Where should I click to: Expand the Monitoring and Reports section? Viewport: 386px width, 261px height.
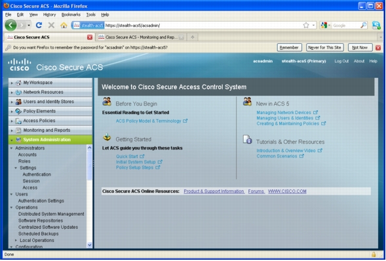tap(12, 130)
